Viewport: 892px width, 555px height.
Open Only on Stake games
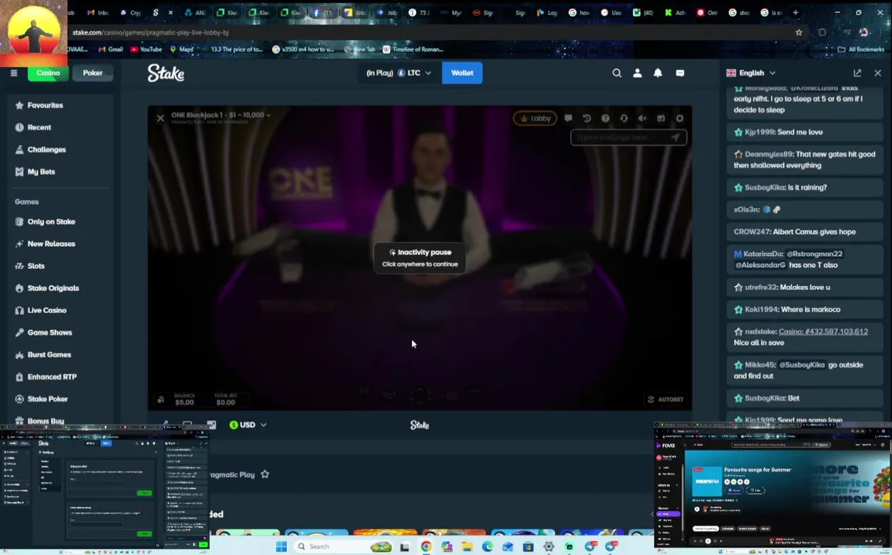59,222
